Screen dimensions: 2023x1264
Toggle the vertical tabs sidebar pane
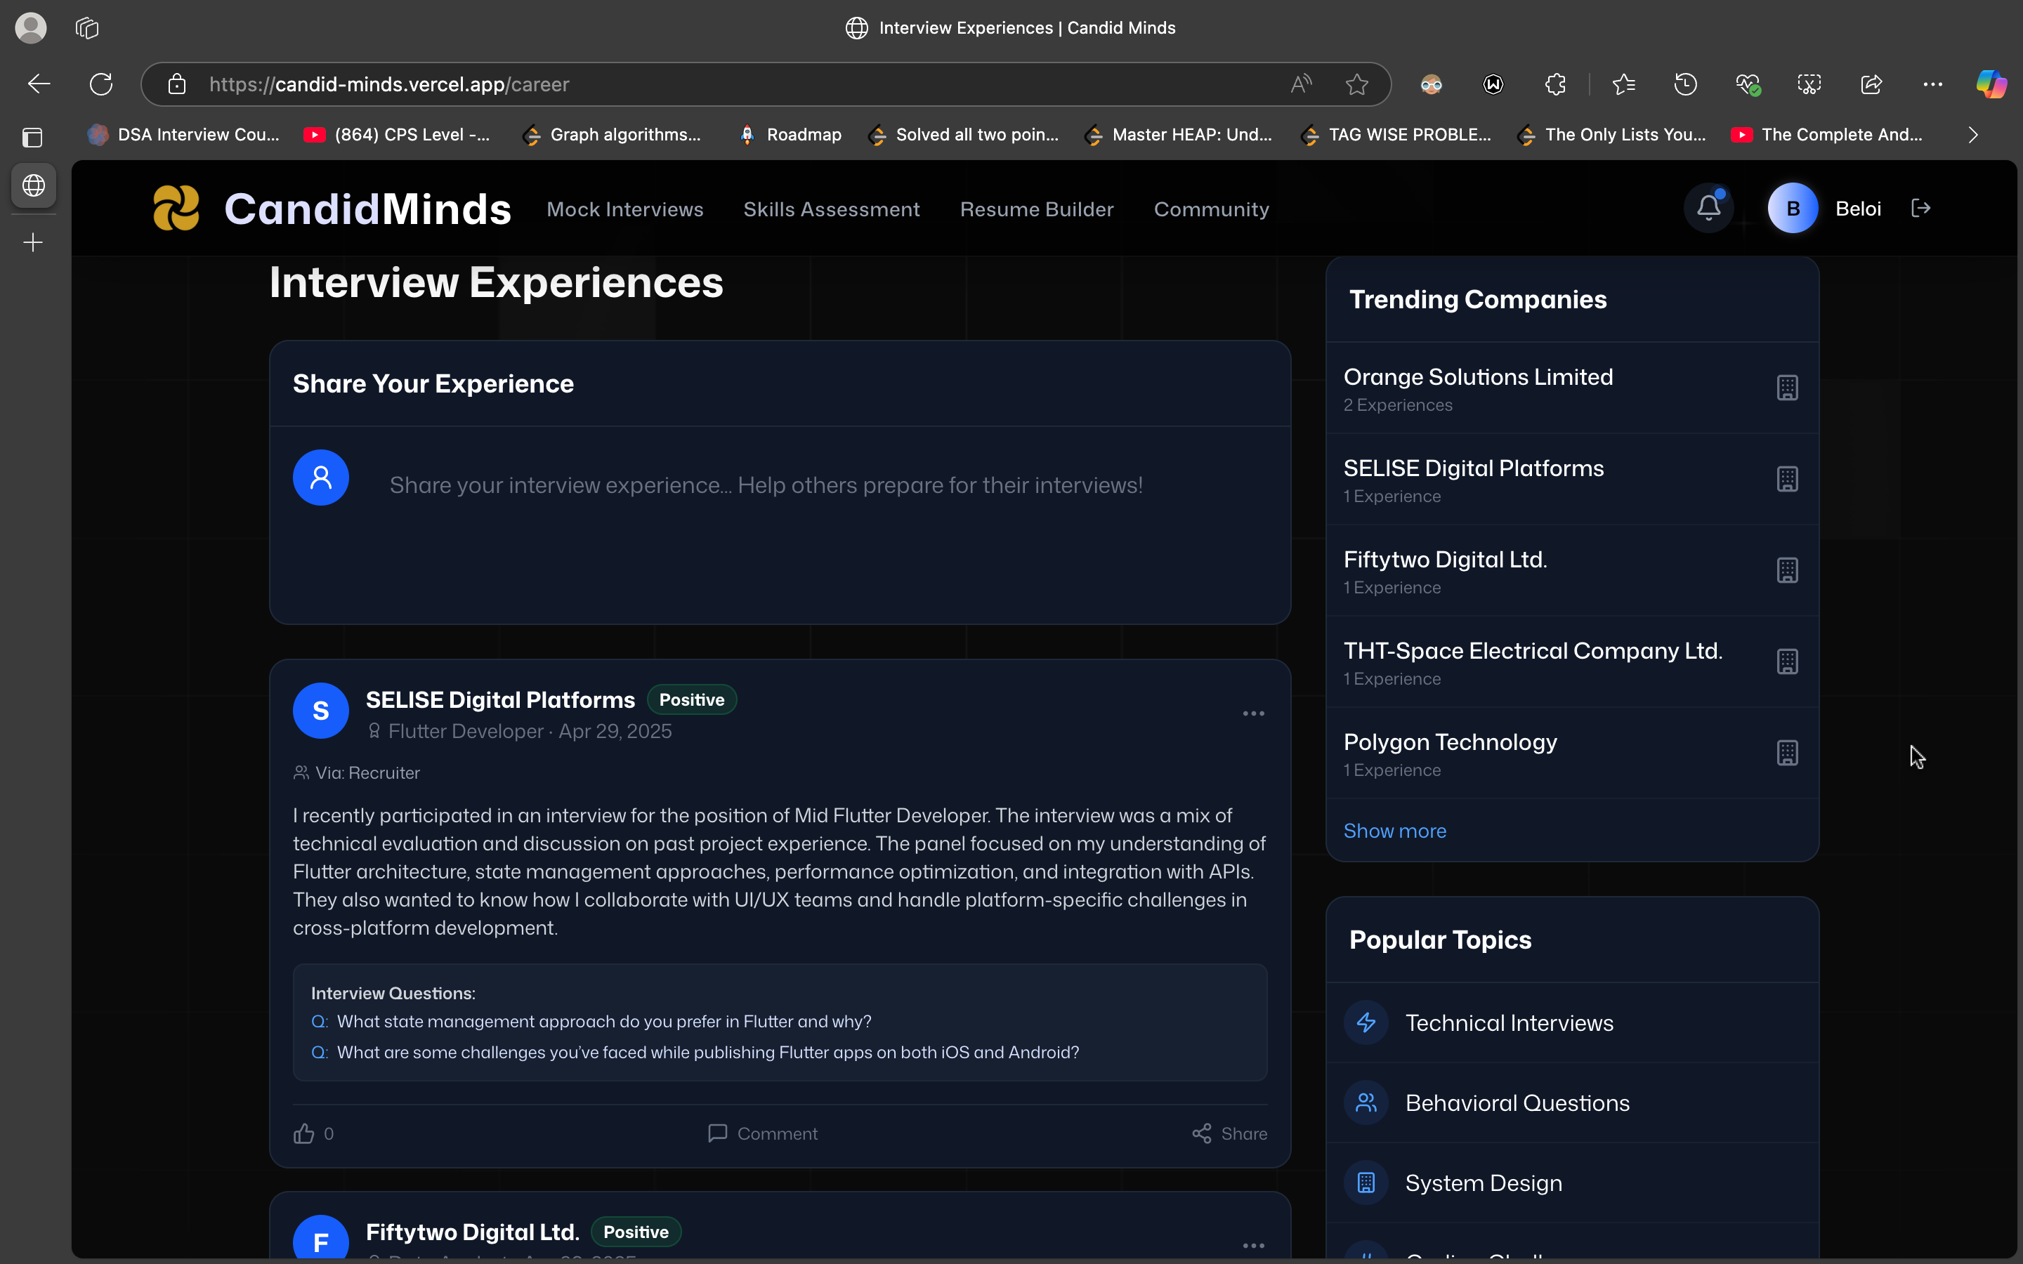(32, 137)
